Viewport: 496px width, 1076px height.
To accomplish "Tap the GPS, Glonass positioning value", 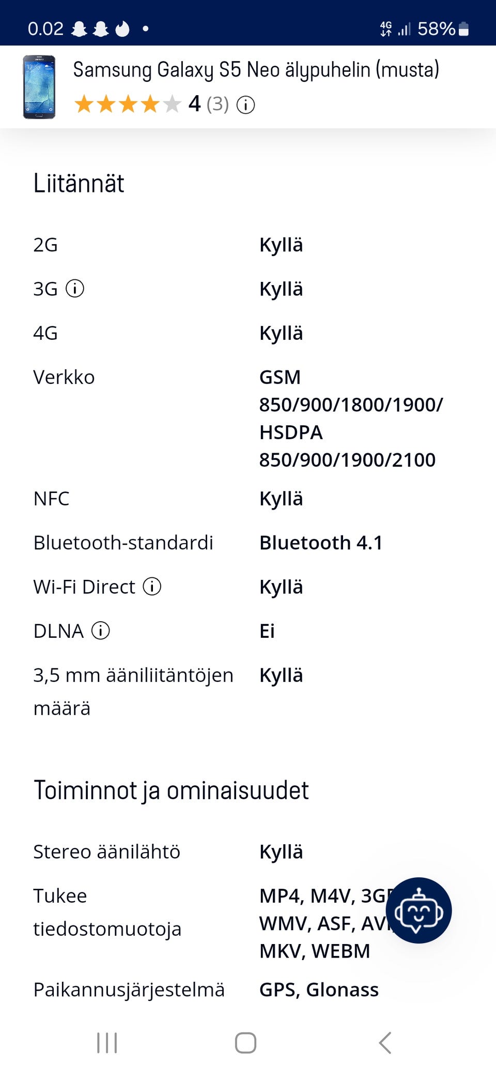I will [x=319, y=989].
